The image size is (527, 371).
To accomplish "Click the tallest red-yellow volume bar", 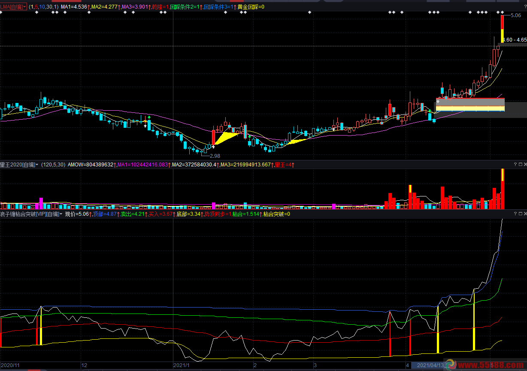I will (x=502, y=189).
